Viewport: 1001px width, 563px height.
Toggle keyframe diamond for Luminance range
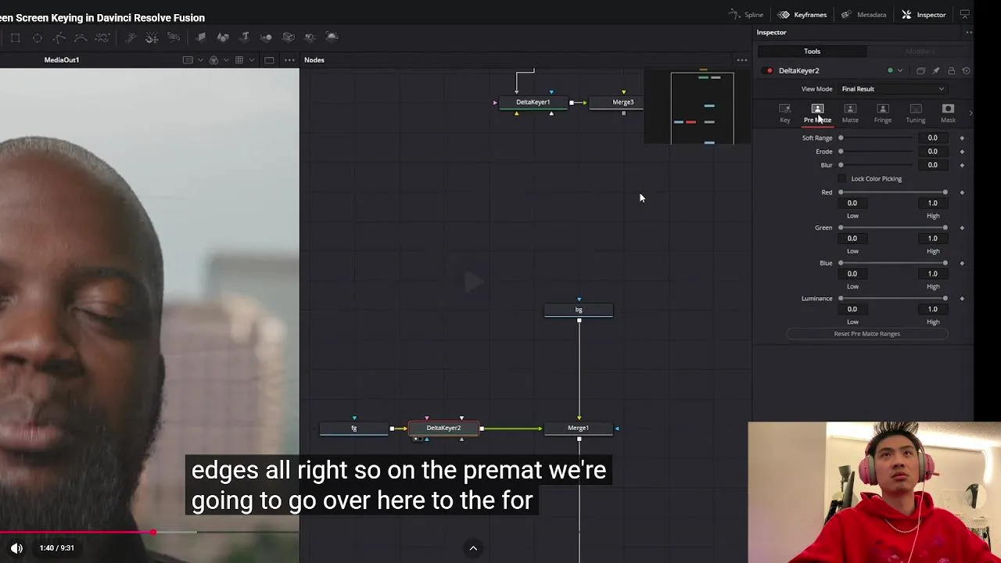(x=962, y=299)
